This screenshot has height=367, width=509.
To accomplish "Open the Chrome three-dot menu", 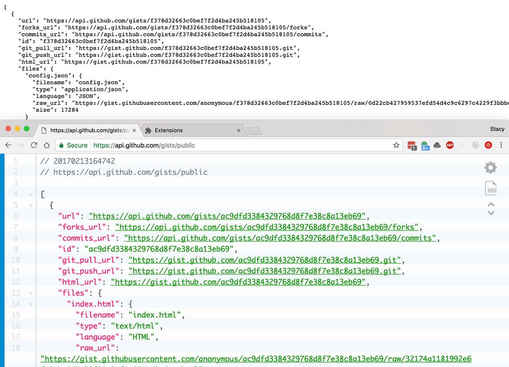I will tap(501, 145).
